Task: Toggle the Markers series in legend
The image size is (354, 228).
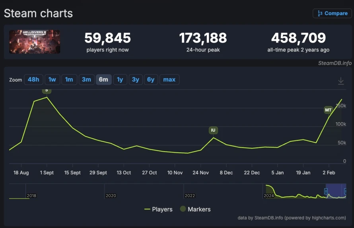Action: 195,209
